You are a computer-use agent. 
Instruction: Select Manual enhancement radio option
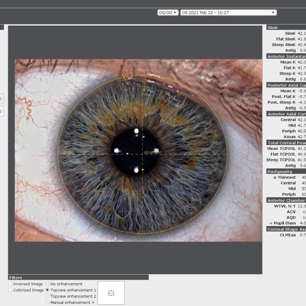point(47,302)
